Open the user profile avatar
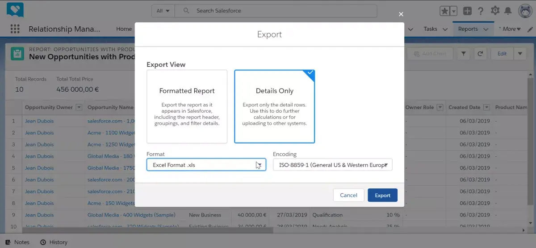This screenshot has width=536, height=248. click(525, 11)
